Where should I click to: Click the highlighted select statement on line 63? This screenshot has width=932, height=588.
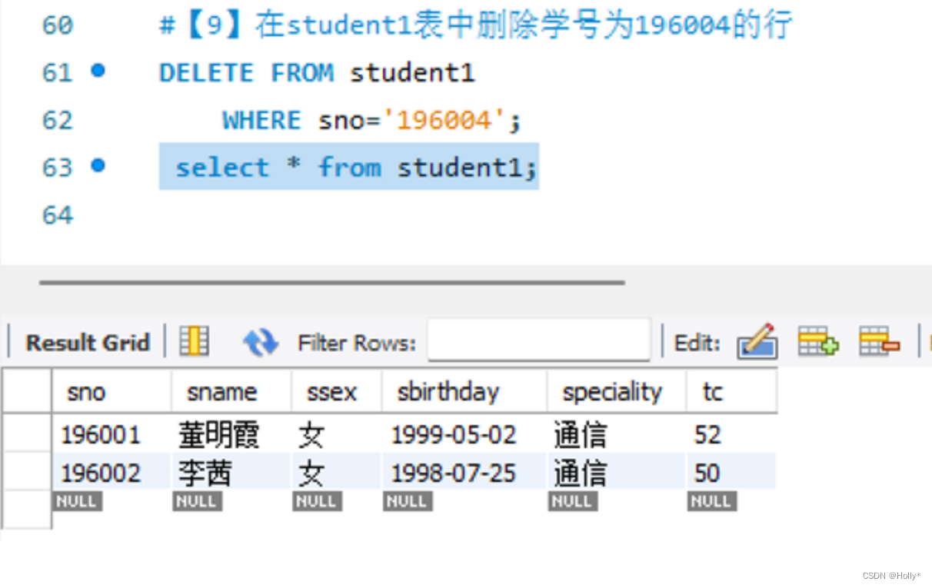coord(350,167)
